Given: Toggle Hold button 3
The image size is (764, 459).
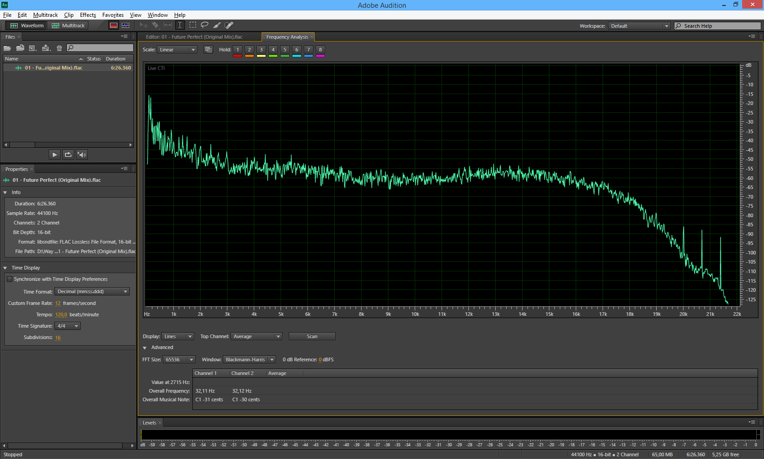Looking at the screenshot, I should coord(261,50).
